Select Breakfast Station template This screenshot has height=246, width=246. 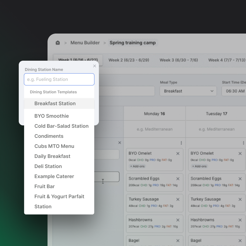click(x=59, y=103)
